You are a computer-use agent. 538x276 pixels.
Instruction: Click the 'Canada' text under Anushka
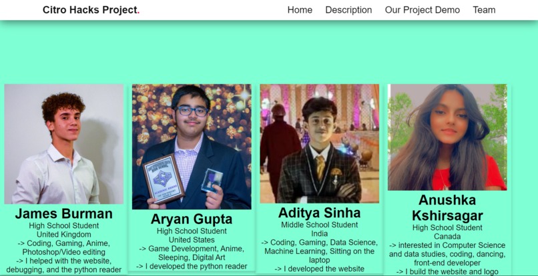click(x=447, y=237)
